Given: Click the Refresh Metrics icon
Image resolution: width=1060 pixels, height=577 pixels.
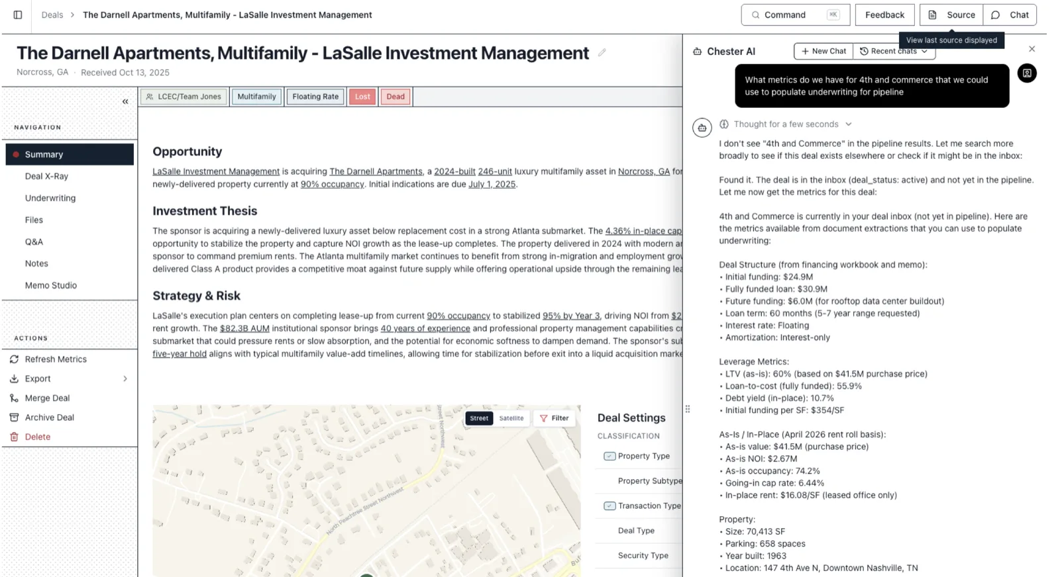Looking at the screenshot, I should click(x=14, y=359).
